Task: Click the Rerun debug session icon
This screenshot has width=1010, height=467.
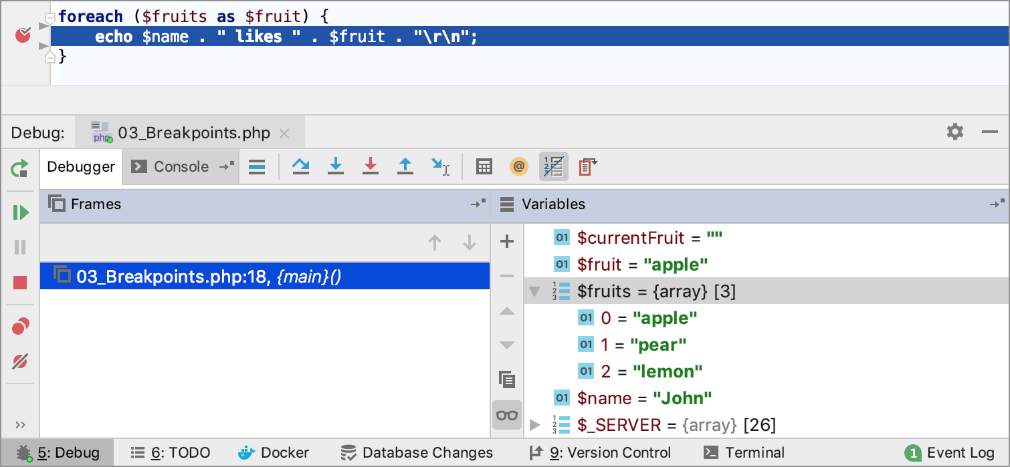Action: [x=20, y=168]
